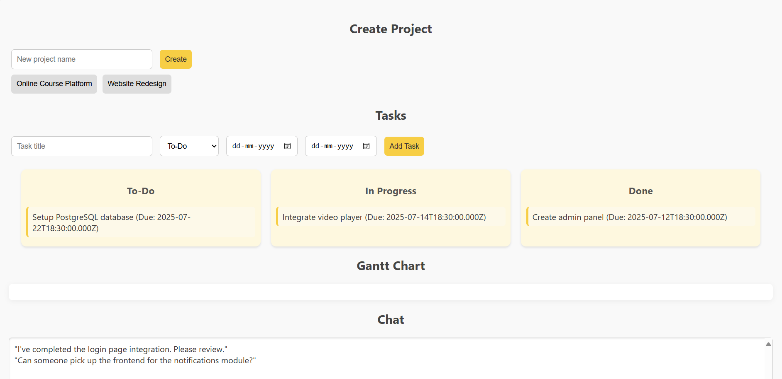Open calendar picker in first date field
Image resolution: width=782 pixels, height=379 pixels.
(287, 146)
